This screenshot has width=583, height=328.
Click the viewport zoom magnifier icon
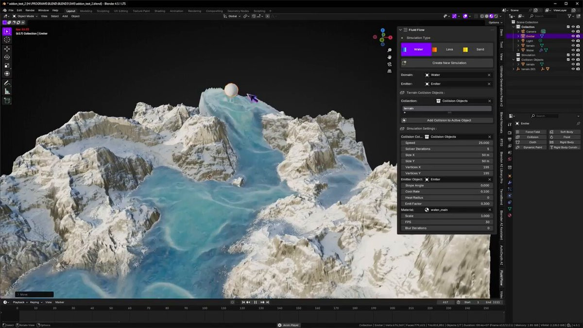click(x=390, y=50)
